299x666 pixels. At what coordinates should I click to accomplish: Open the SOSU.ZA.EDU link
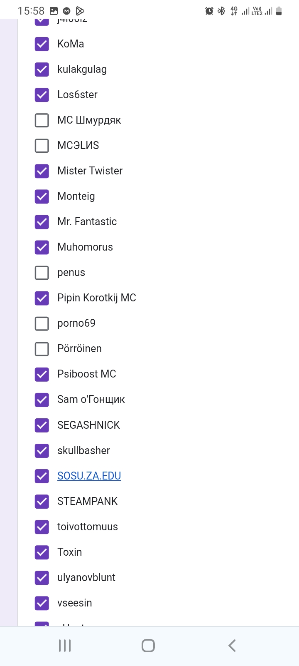point(89,476)
